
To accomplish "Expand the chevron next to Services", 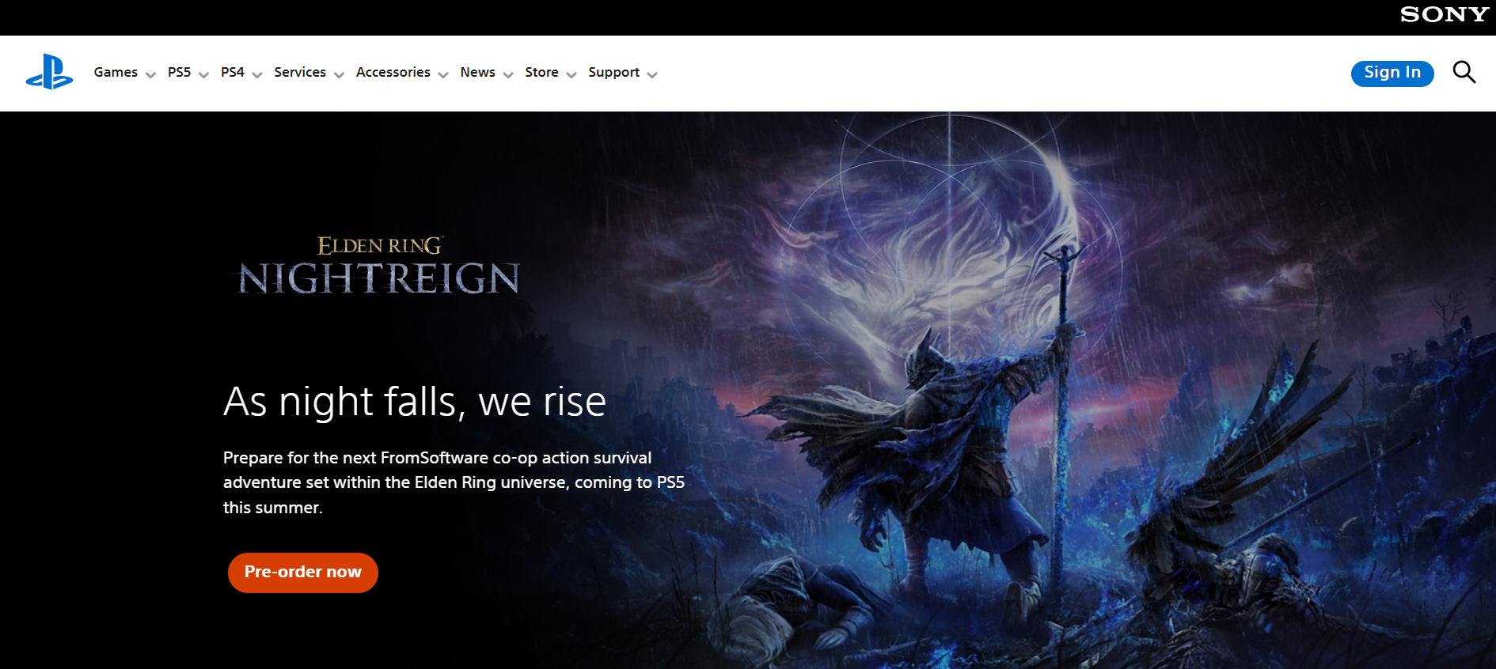I will [339, 75].
